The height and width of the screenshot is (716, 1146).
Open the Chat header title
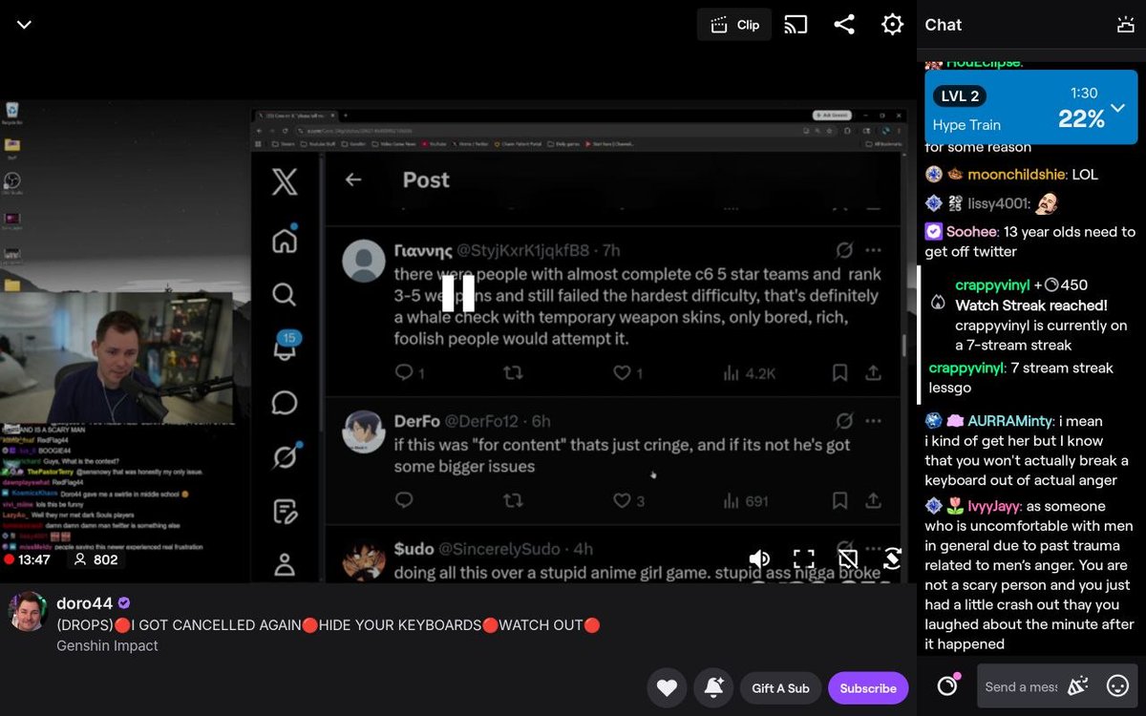tap(944, 25)
